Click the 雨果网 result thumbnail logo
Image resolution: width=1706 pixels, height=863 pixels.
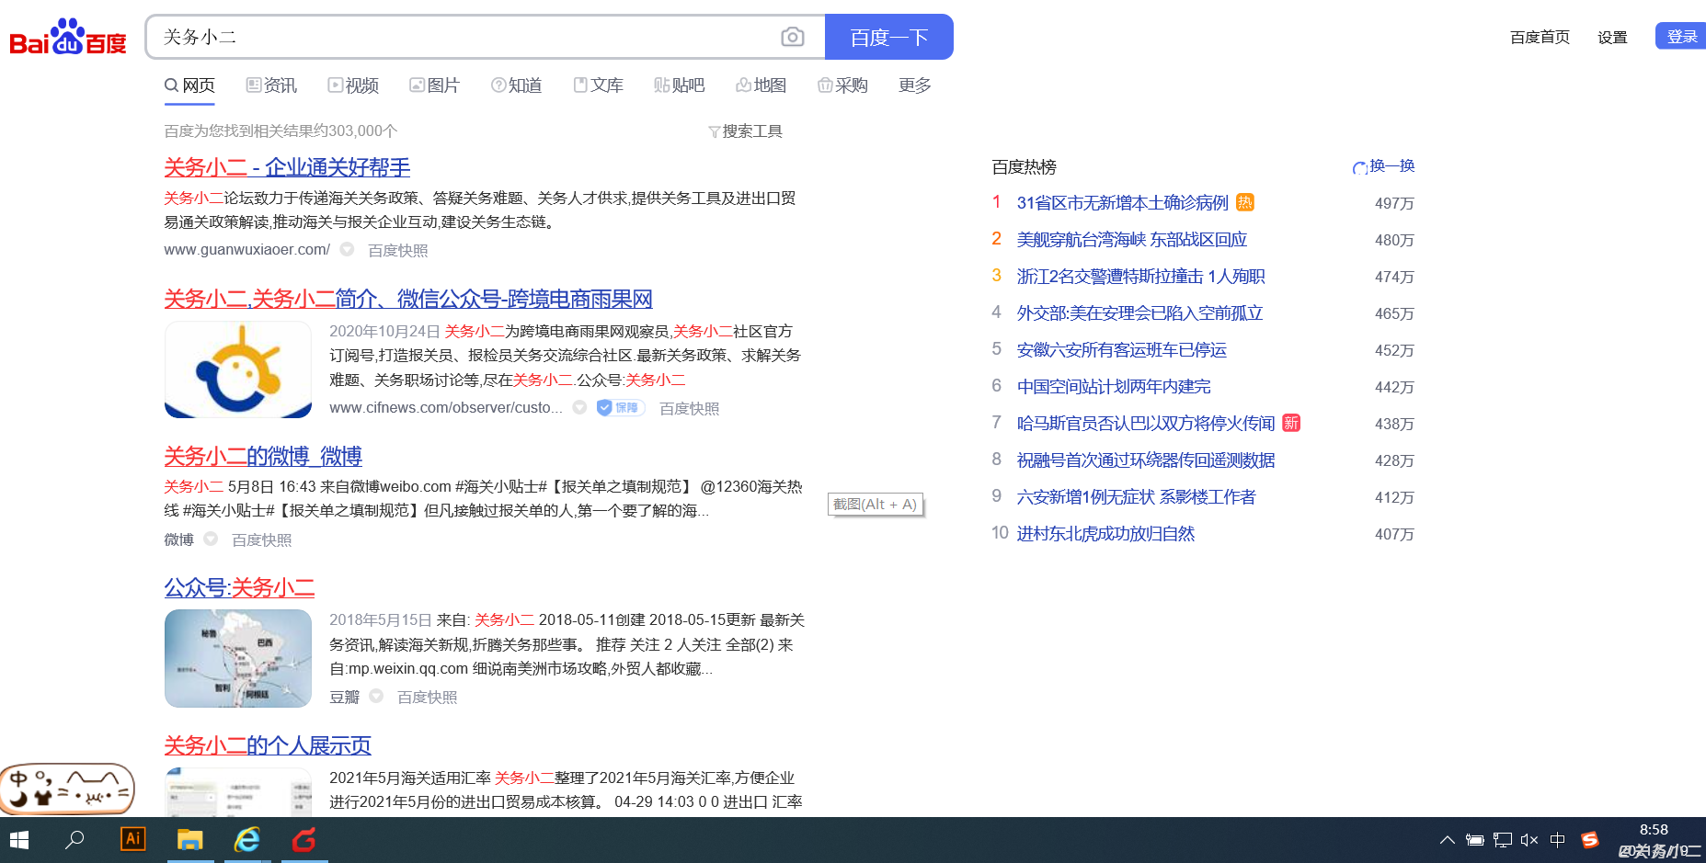tap(238, 369)
